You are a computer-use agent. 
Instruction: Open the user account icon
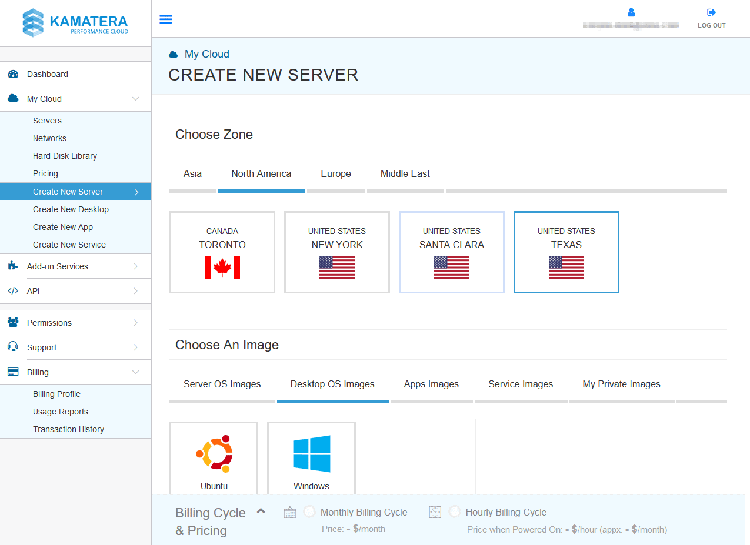[631, 12]
